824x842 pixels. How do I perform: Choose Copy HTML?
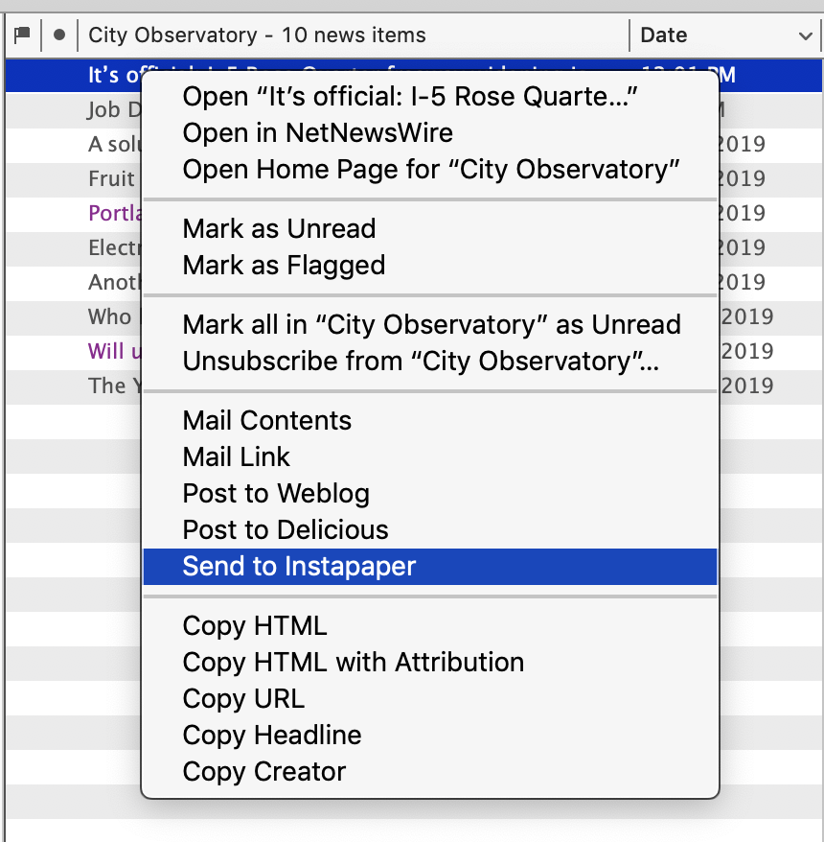(429, 626)
